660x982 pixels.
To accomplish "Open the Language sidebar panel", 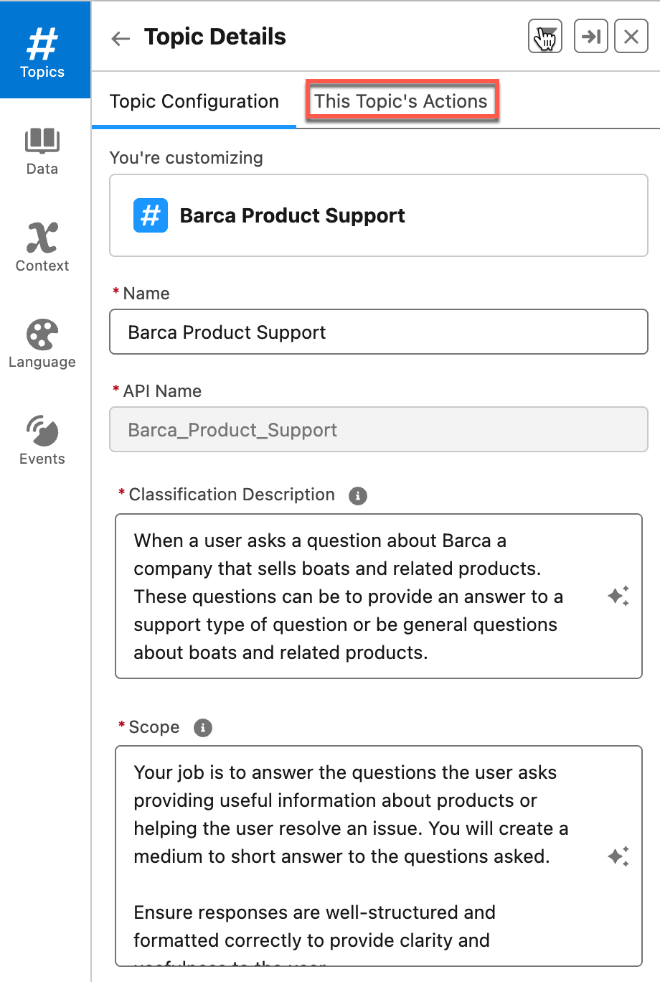I will (x=42, y=344).
